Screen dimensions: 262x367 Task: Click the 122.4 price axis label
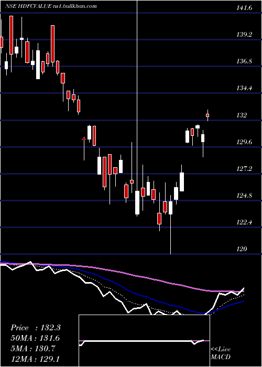244,222
